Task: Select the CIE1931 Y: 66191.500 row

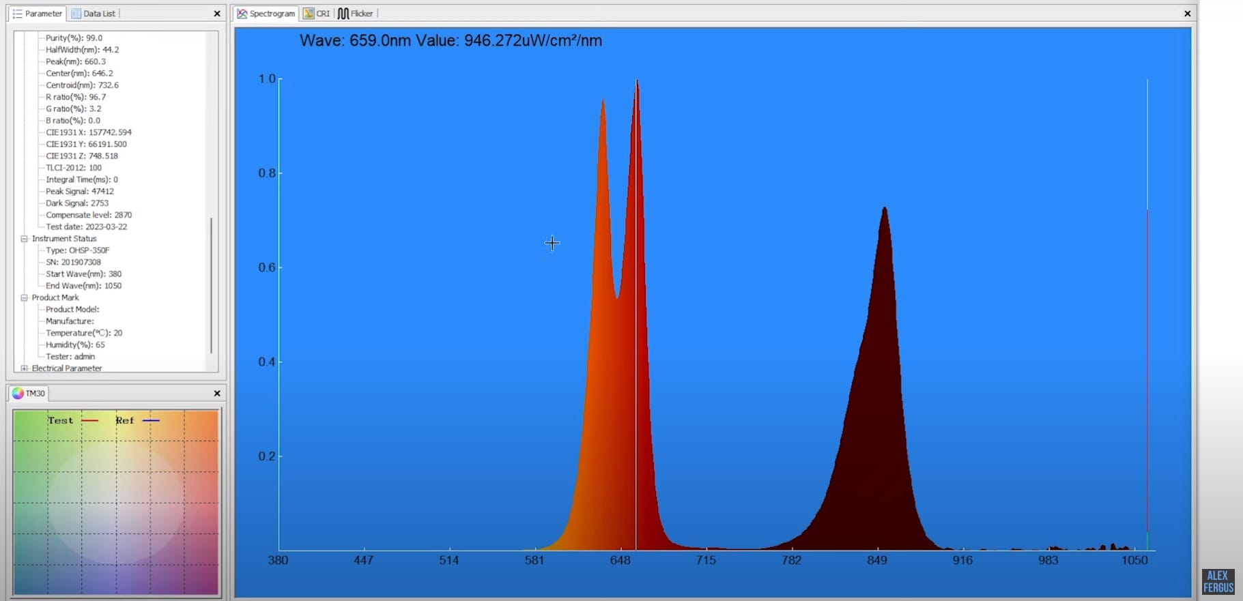Action: [x=86, y=145]
